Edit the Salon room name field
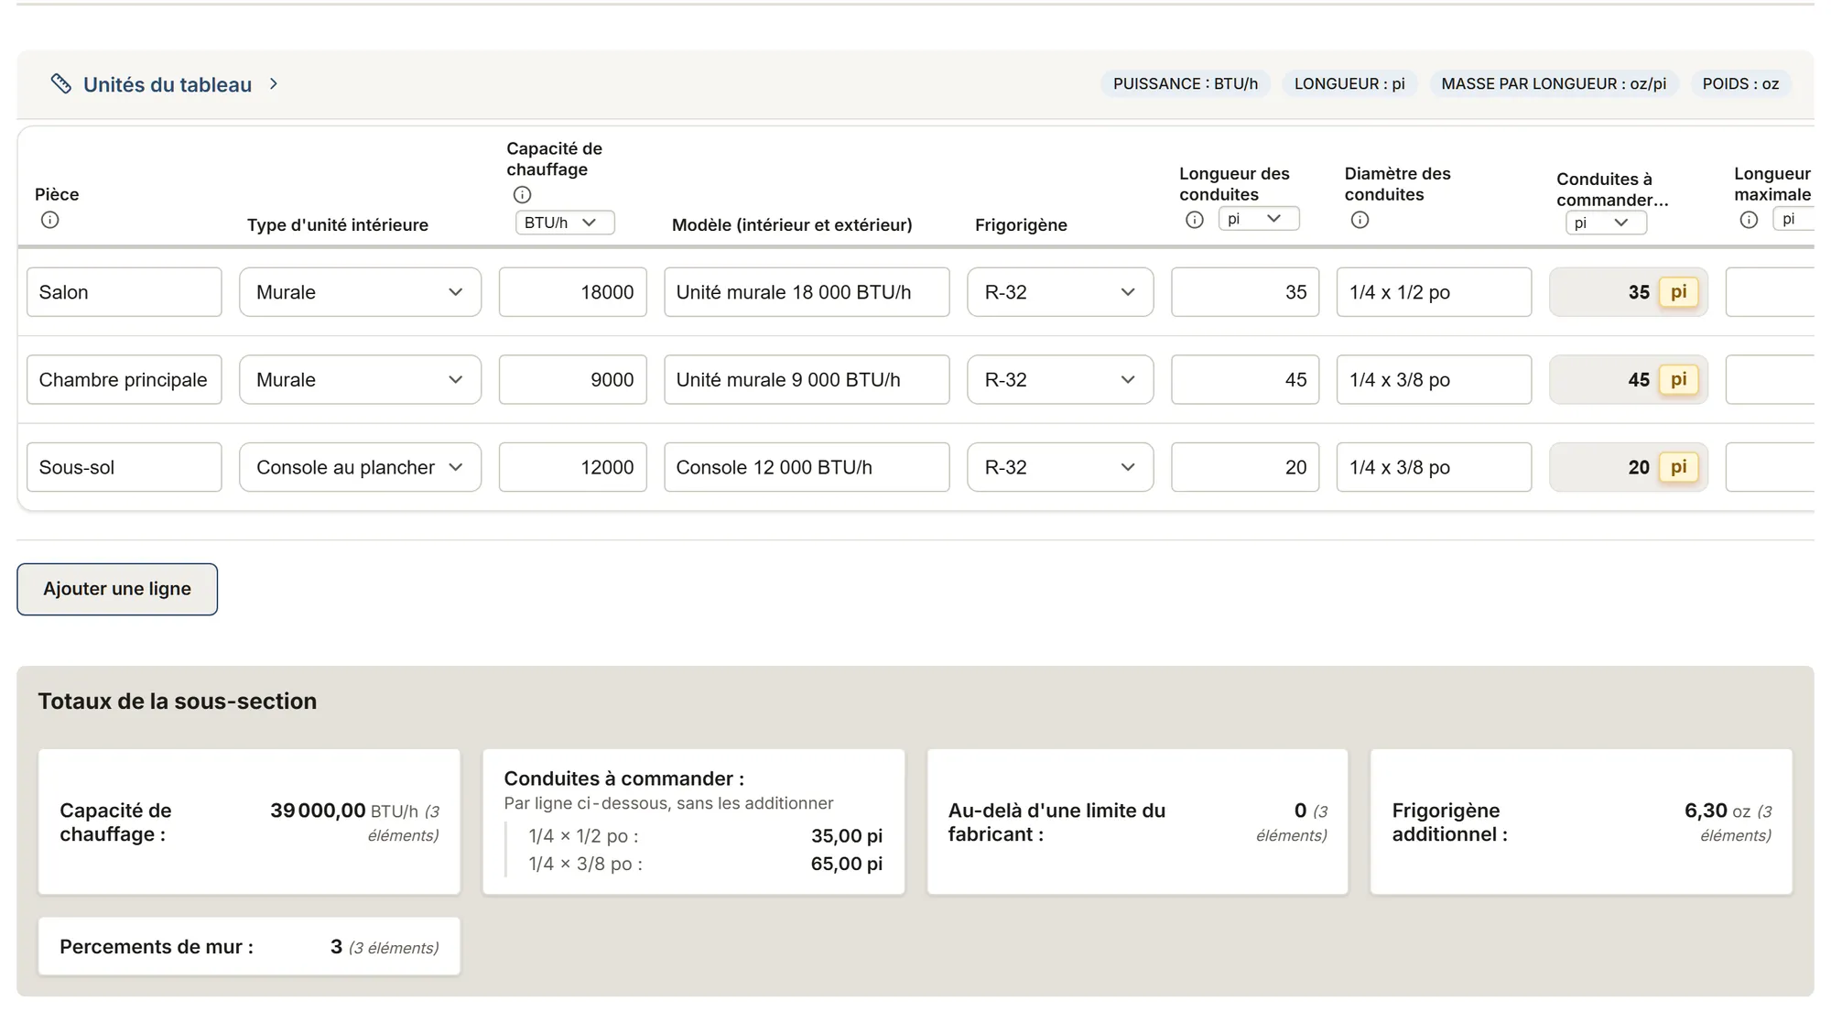This screenshot has height=1012, width=1831. click(x=125, y=292)
